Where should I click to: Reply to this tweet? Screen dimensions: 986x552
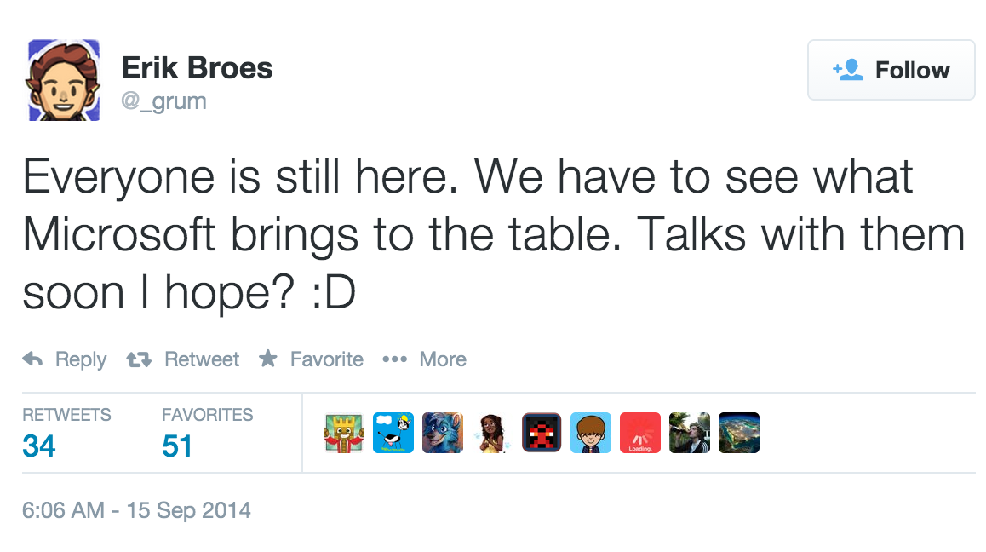point(65,359)
